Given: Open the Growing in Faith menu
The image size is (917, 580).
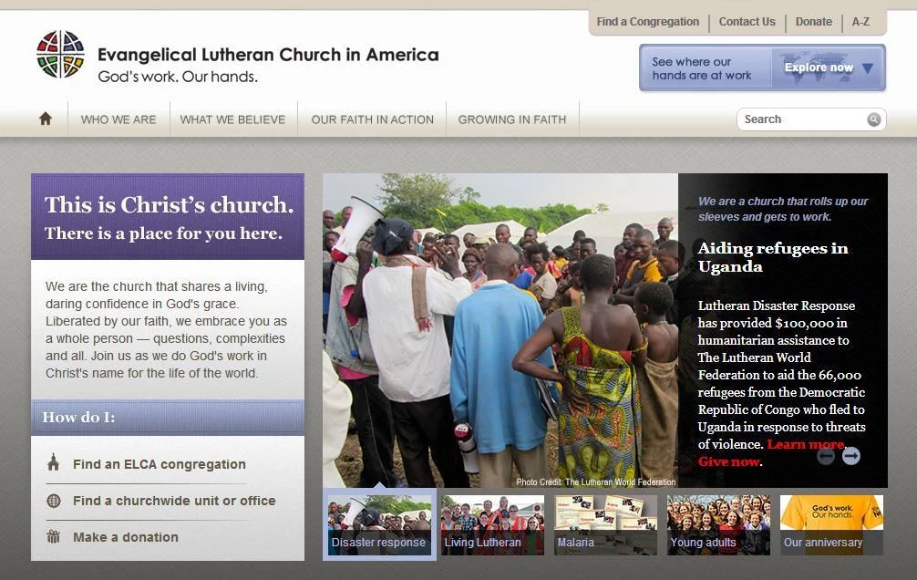Looking at the screenshot, I should pyautogui.click(x=512, y=119).
